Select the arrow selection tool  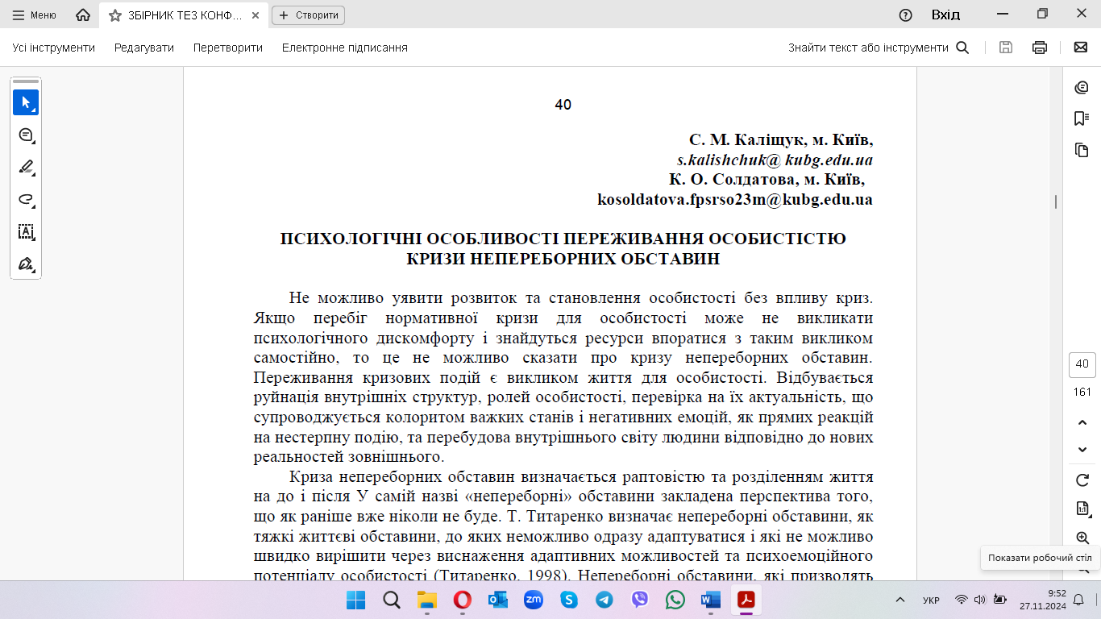[x=26, y=102]
